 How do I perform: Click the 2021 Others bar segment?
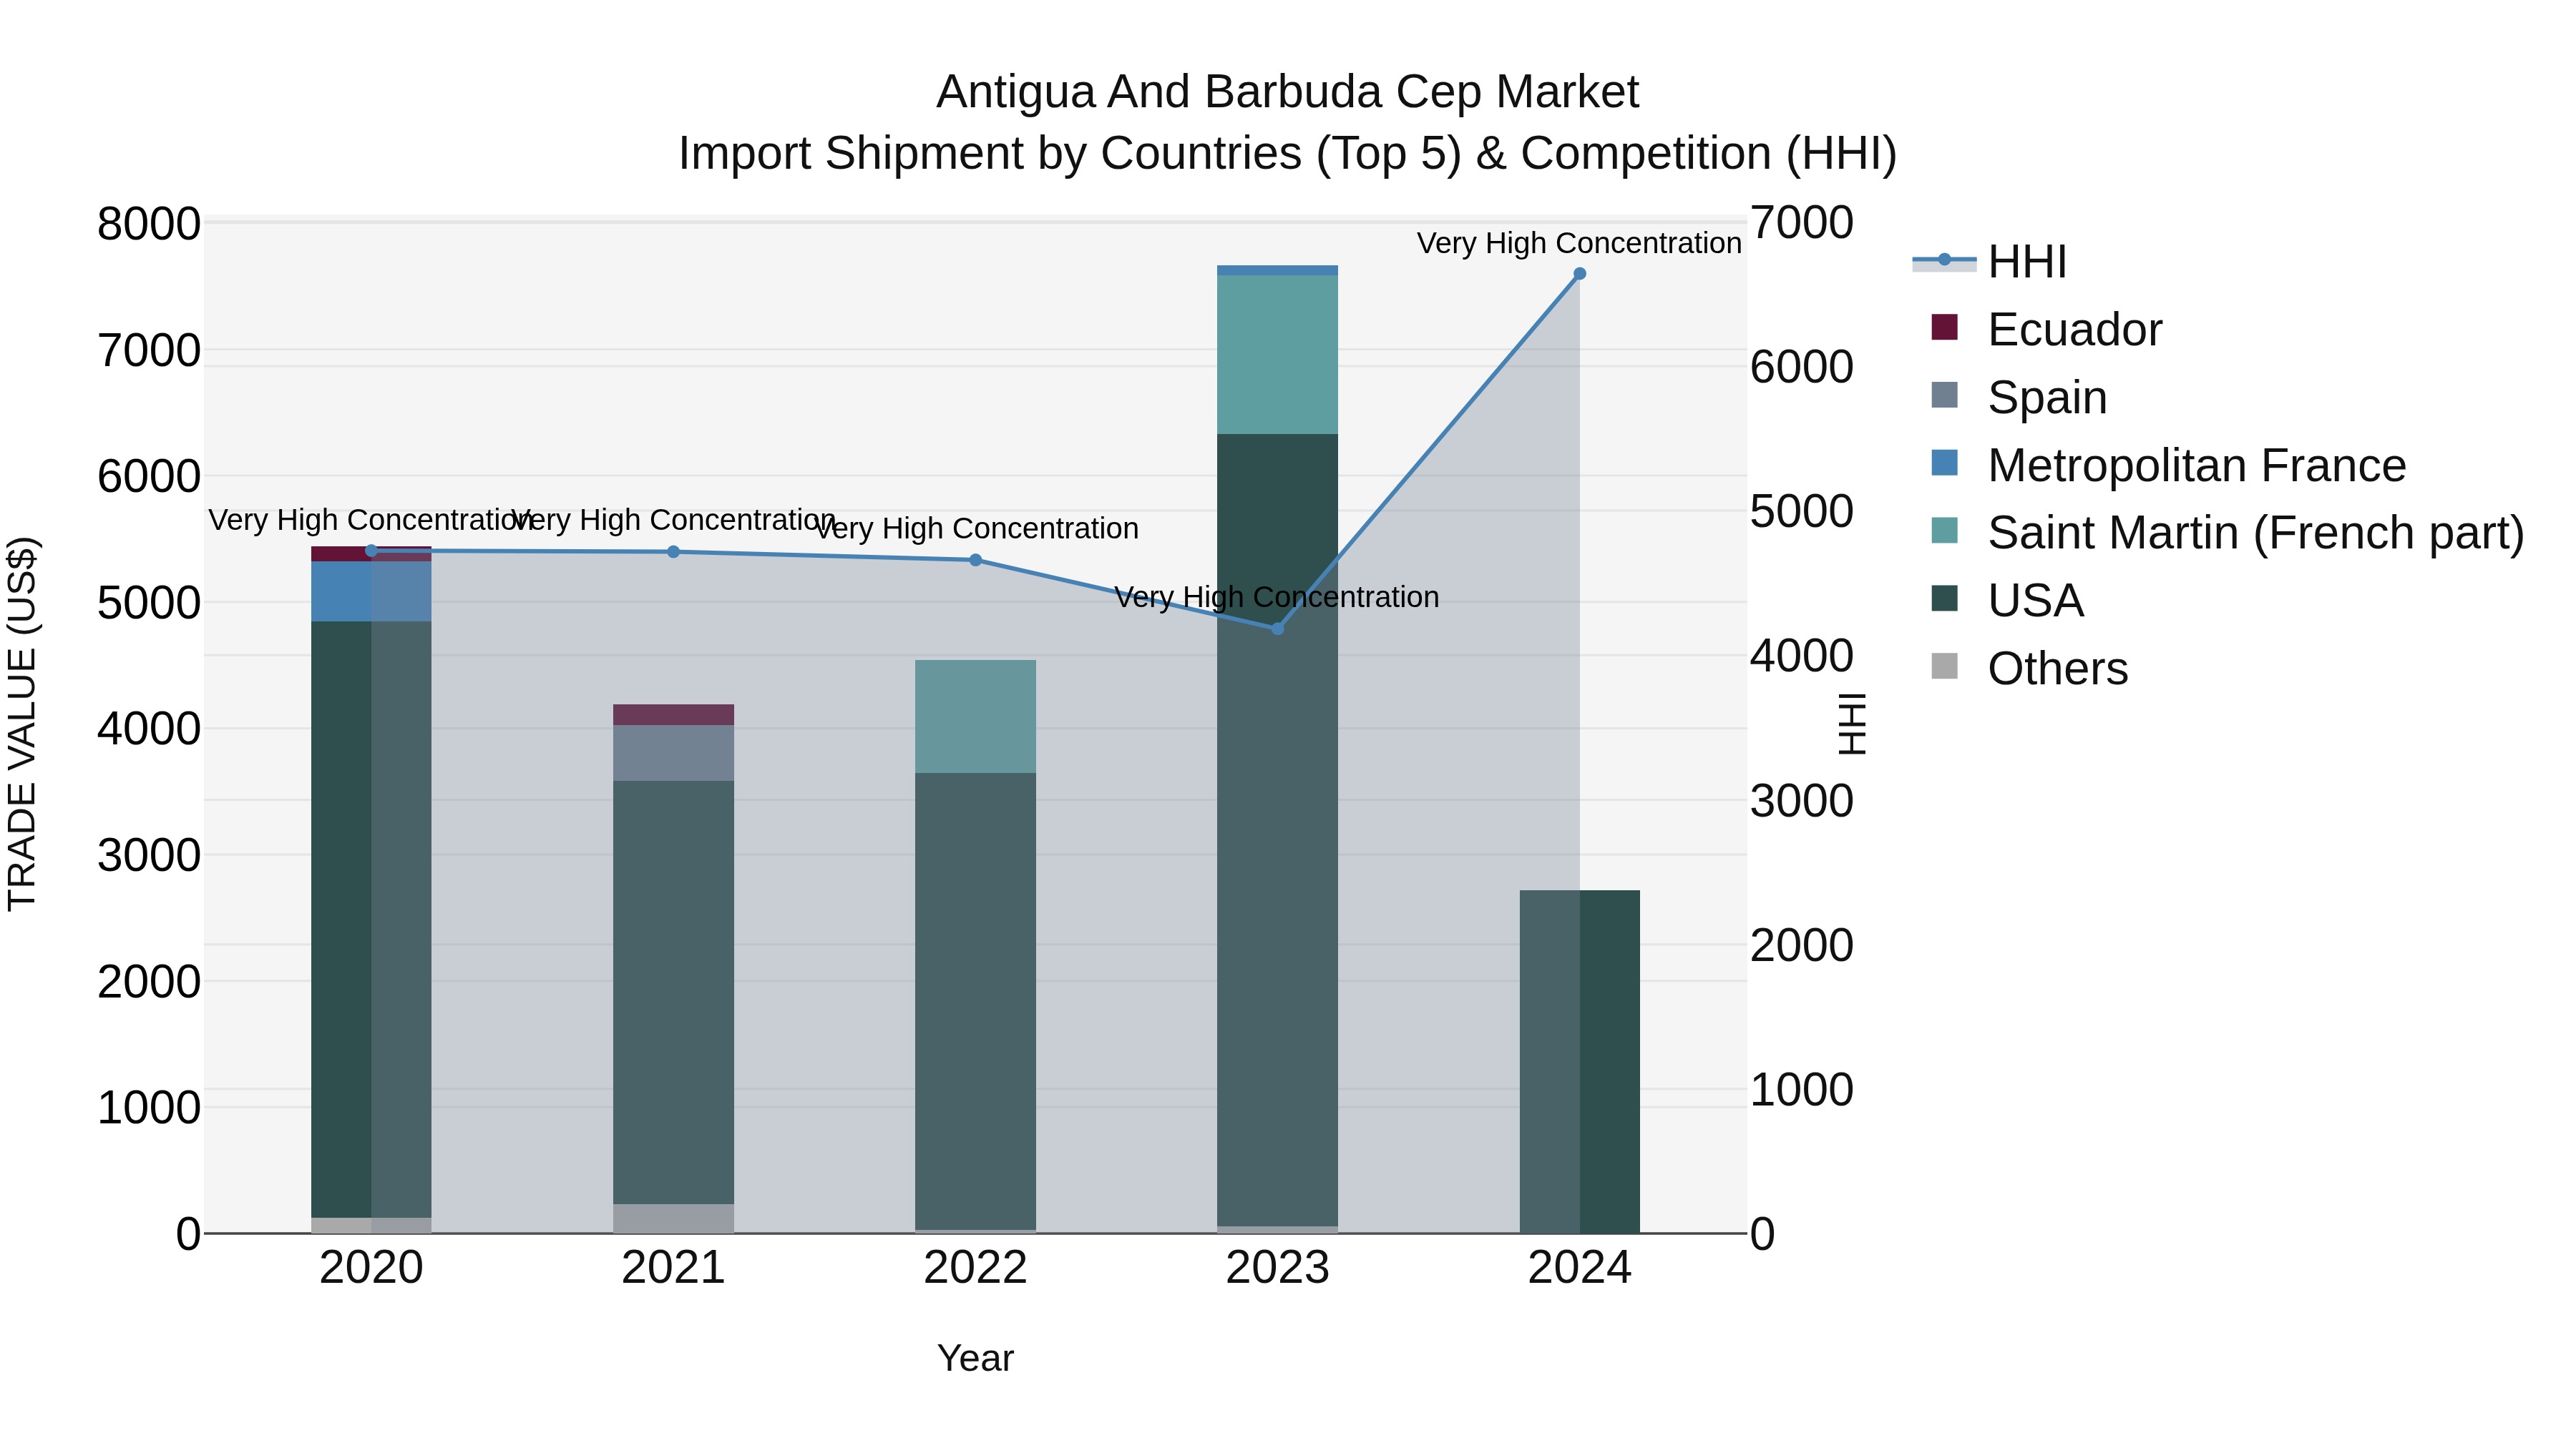[673, 1218]
